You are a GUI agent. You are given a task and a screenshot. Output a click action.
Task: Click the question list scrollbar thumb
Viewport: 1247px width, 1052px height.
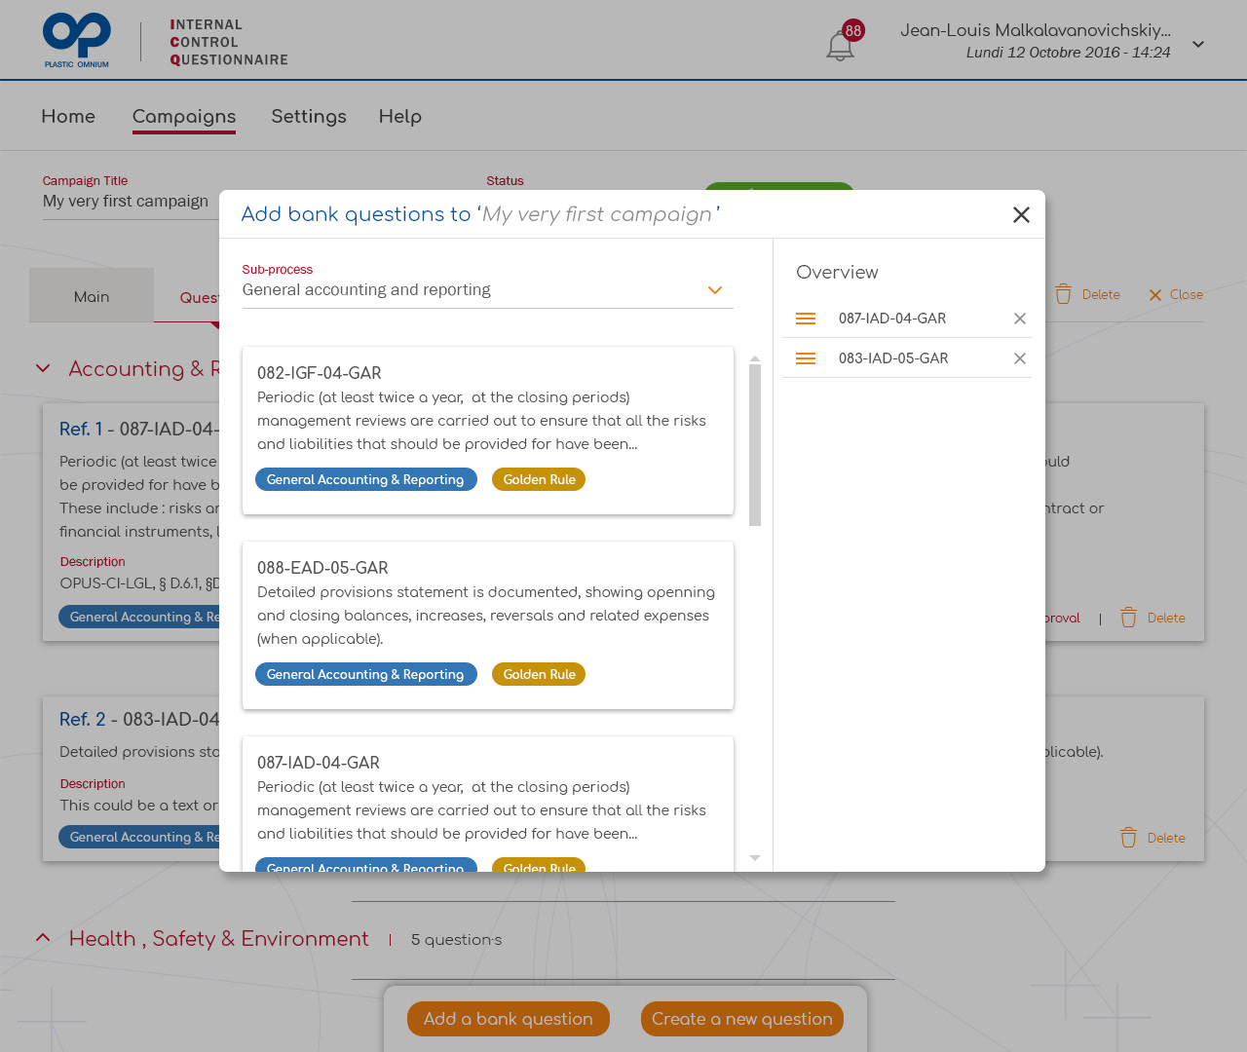tap(755, 445)
